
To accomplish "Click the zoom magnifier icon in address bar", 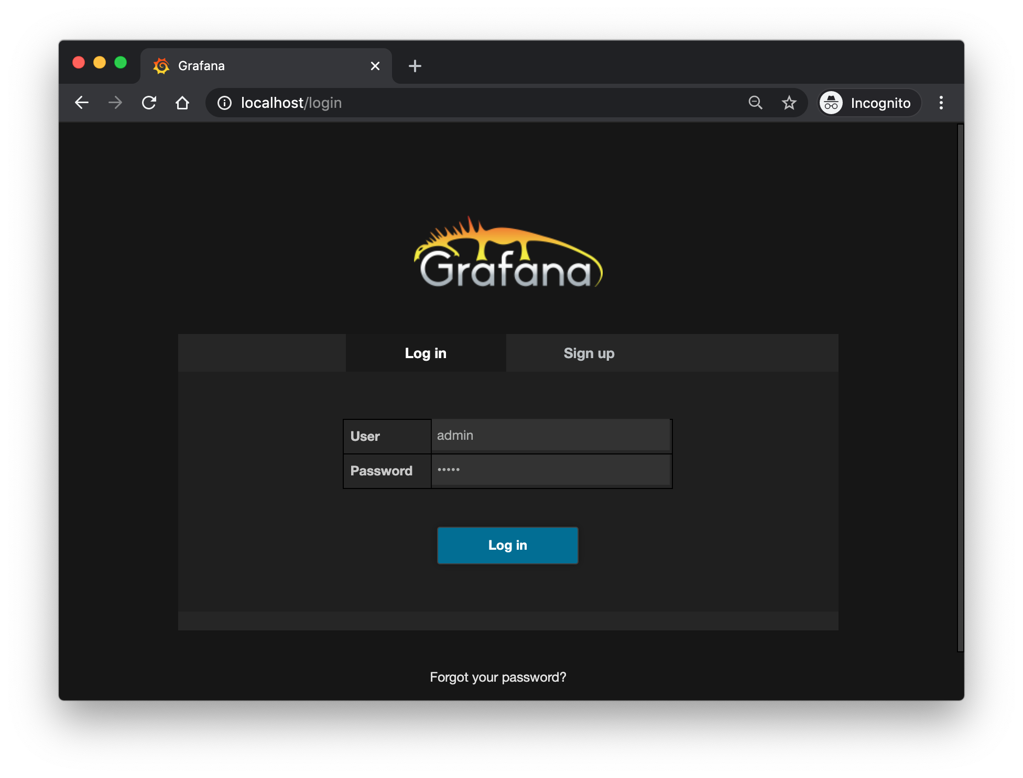I will (755, 103).
